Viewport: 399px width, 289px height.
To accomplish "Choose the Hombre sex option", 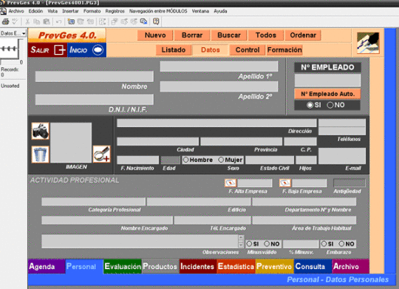I will point(185,160).
